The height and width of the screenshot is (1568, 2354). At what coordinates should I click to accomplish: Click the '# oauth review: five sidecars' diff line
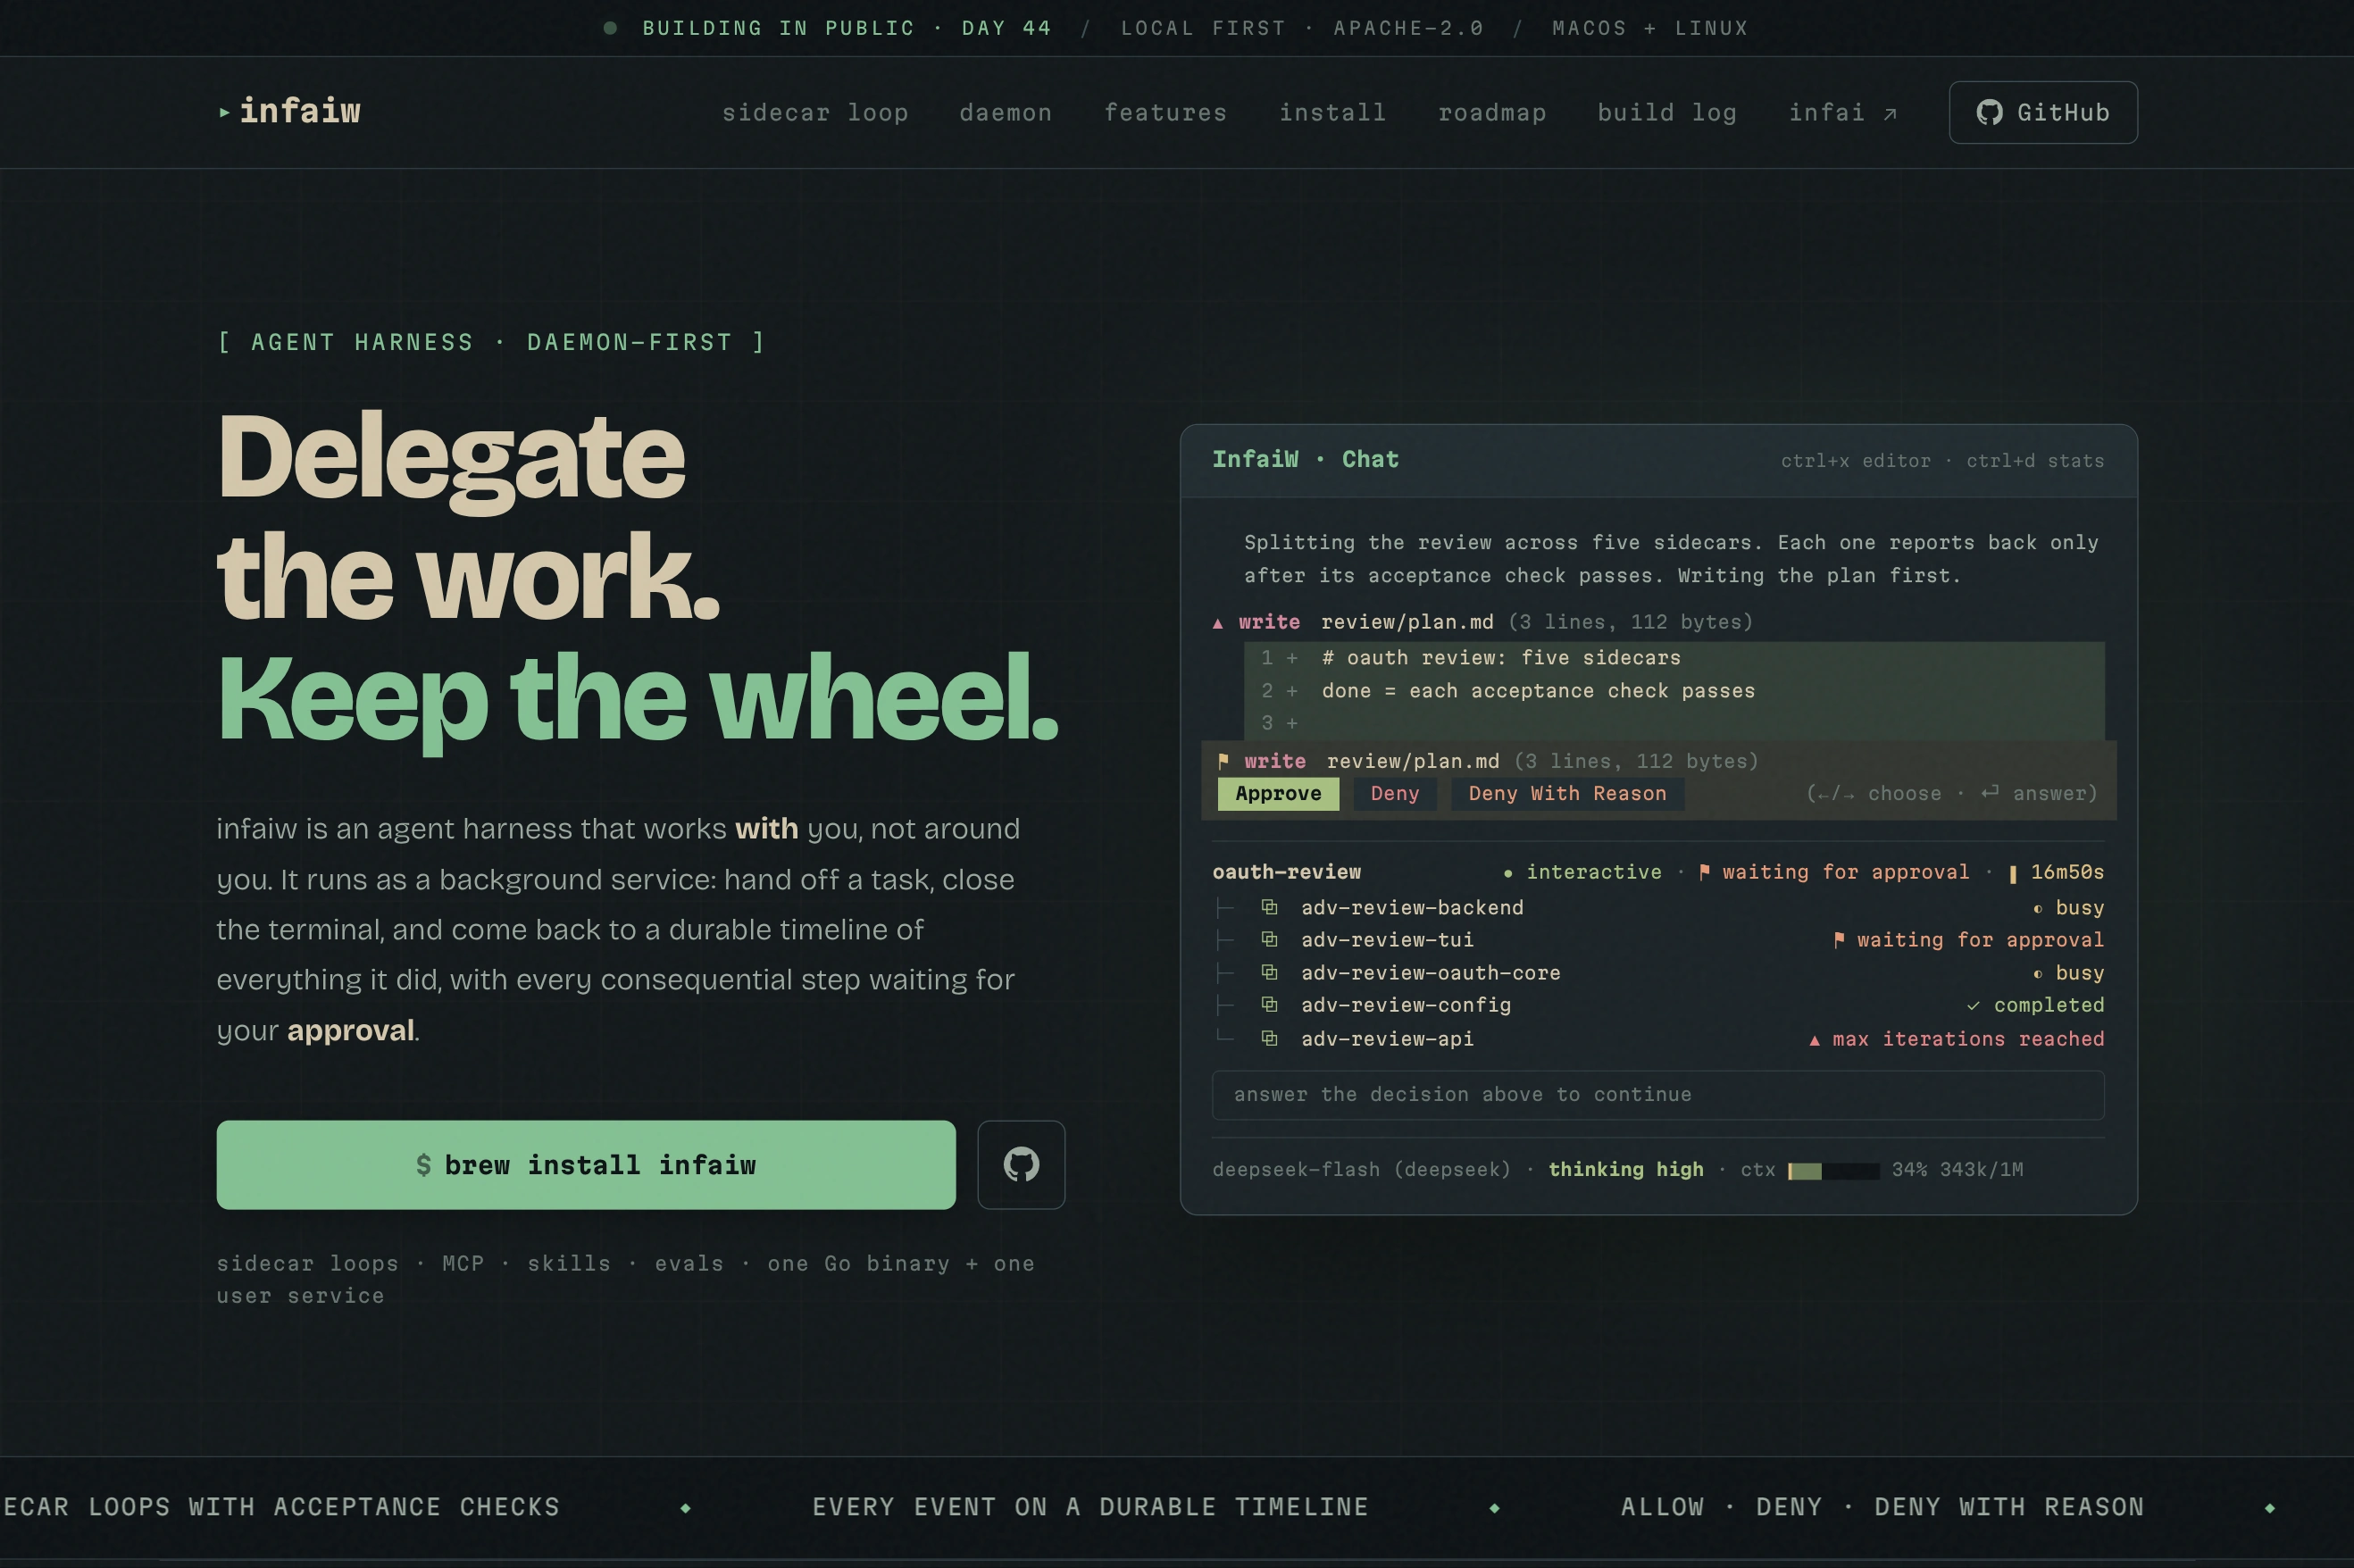tap(1501, 658)
